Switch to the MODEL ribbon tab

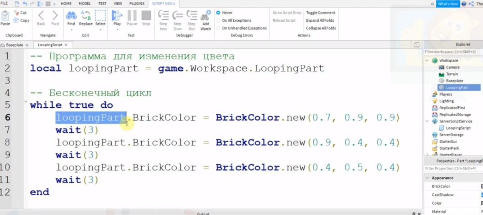(85, 4)
